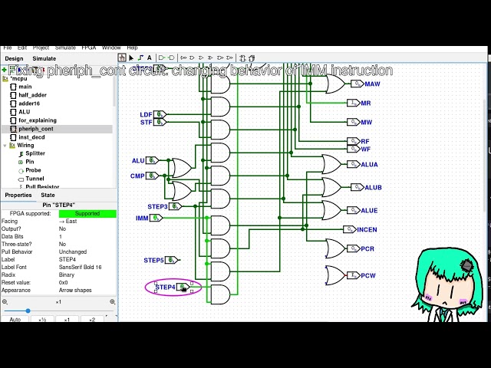Select the Wiring tool
Image resolution: width=491 pixels, height=368 pixels.
tap(140, 58)
